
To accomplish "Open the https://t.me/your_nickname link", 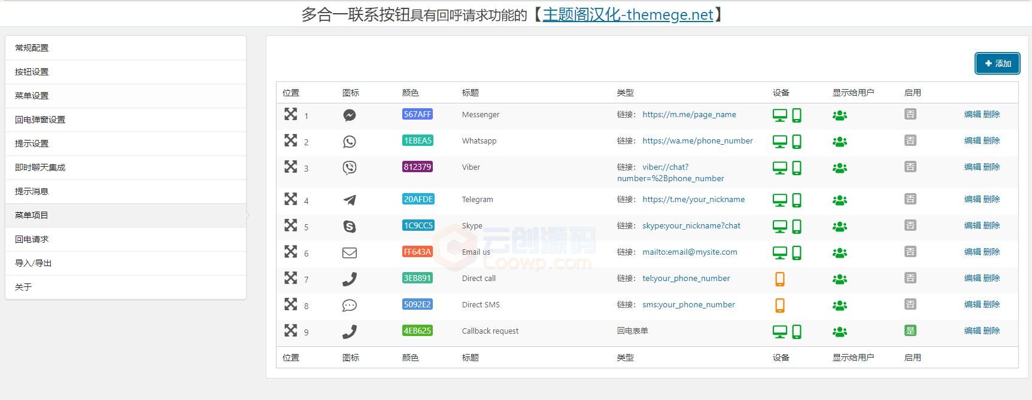I will point(693,199).
